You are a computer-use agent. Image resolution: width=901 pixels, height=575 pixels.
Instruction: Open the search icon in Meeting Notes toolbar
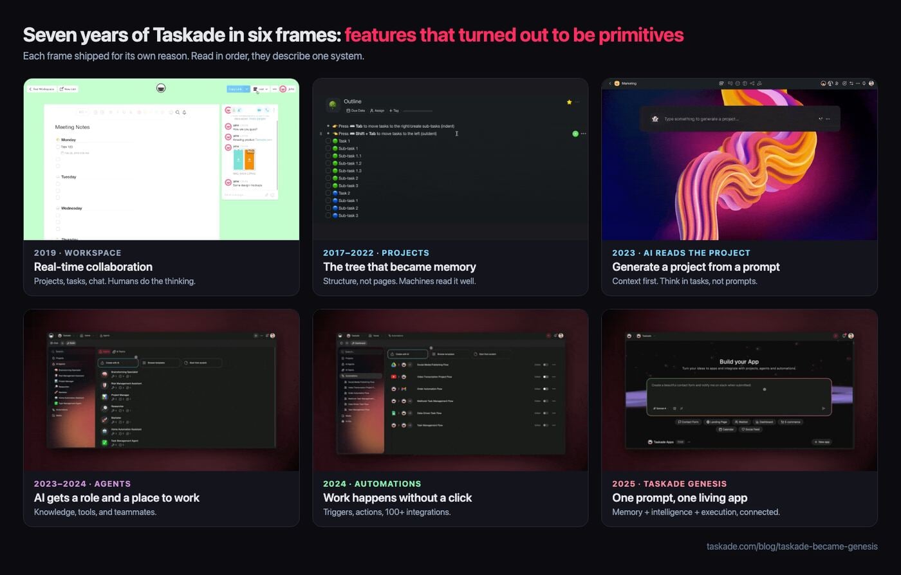(x=178, y=112)
